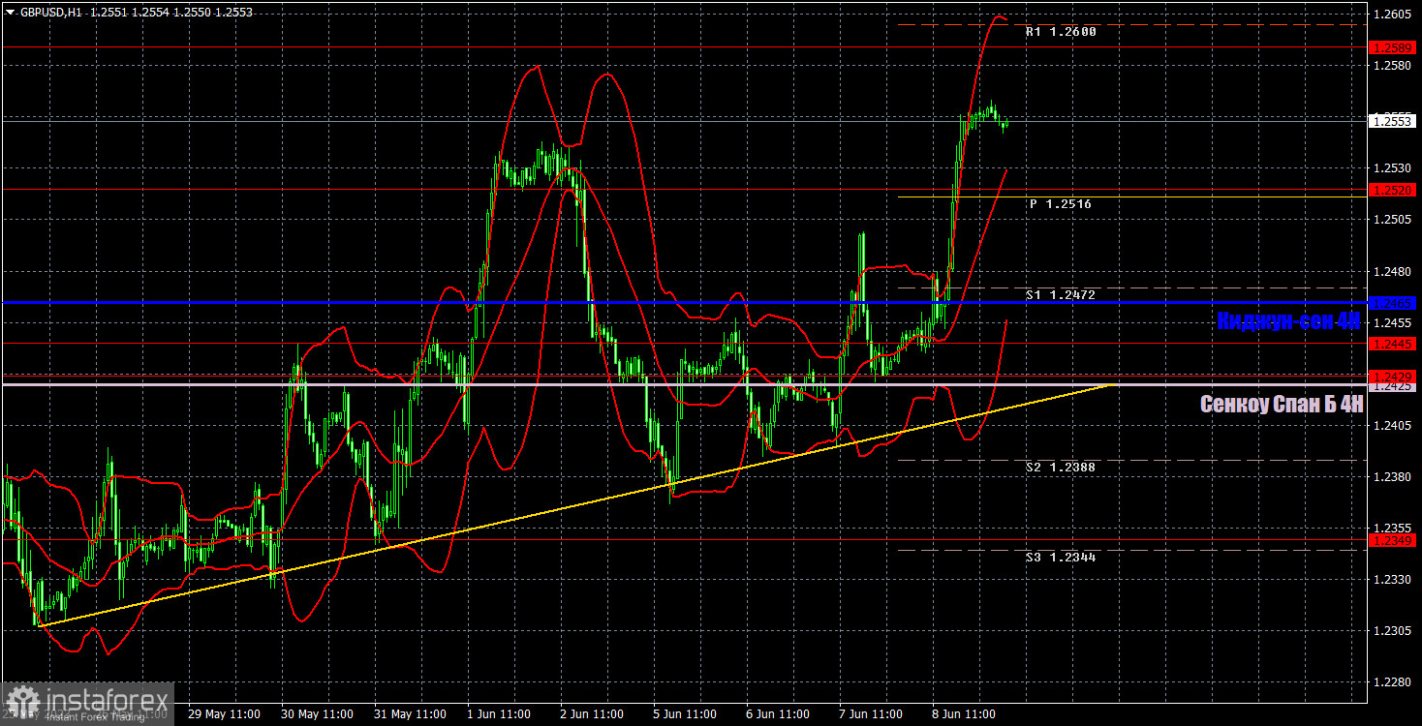Click the 1.2605 price scale value
1422x726 pixels.
[1394, 15]
